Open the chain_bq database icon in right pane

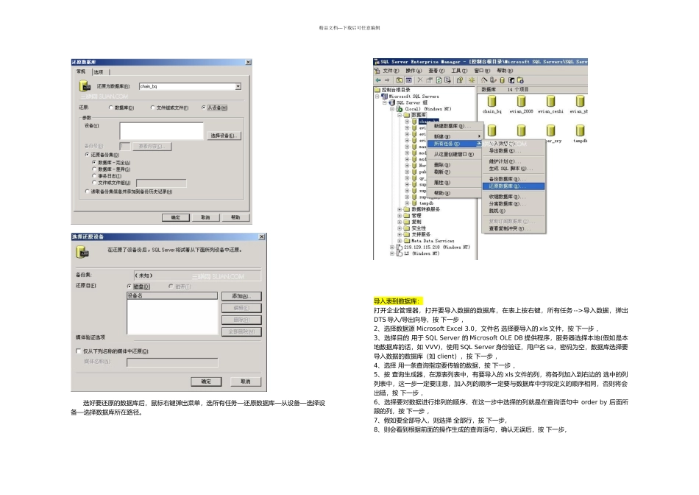(x=492, y=102)
